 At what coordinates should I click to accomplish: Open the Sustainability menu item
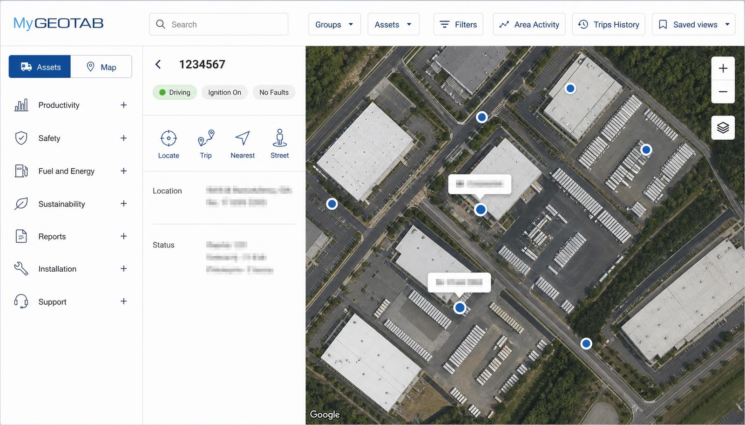point(71,204)
